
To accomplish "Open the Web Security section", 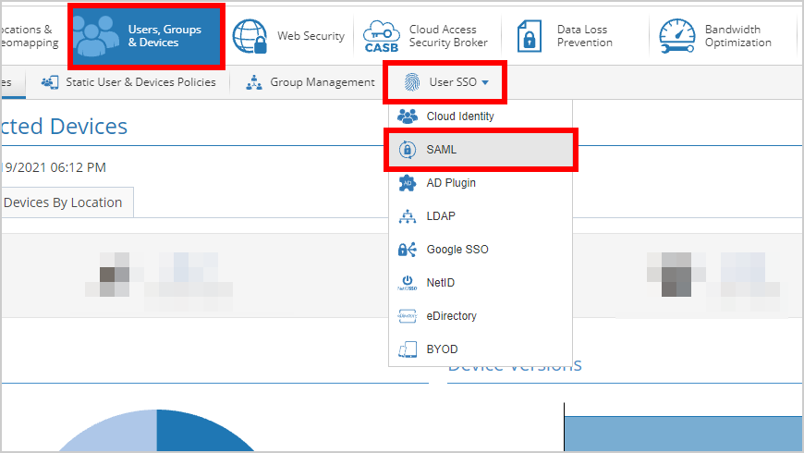I will click(x=288, y=36).
